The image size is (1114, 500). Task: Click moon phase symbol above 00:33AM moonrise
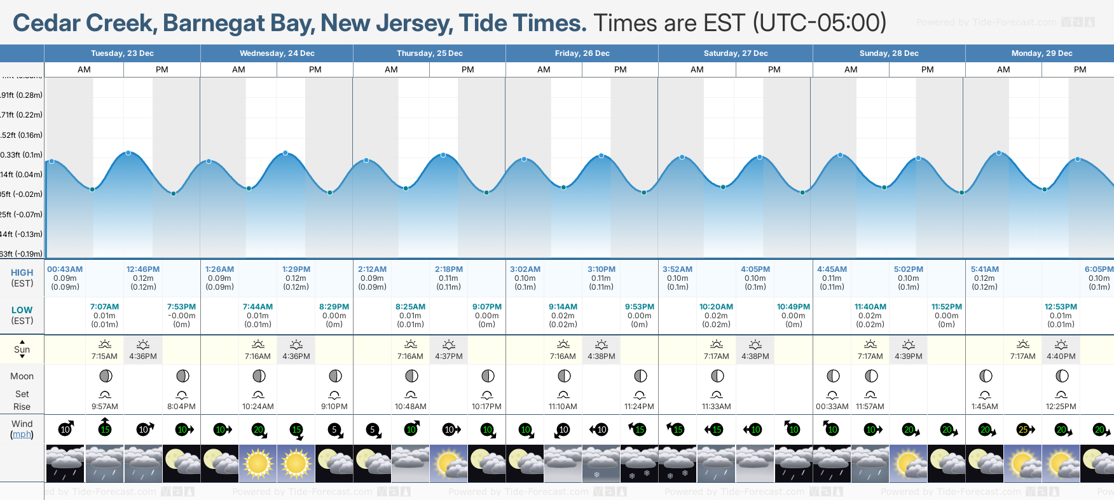(832, 376)
